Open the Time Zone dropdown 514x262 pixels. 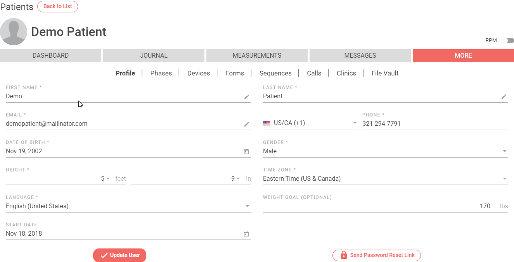[385, 178]
